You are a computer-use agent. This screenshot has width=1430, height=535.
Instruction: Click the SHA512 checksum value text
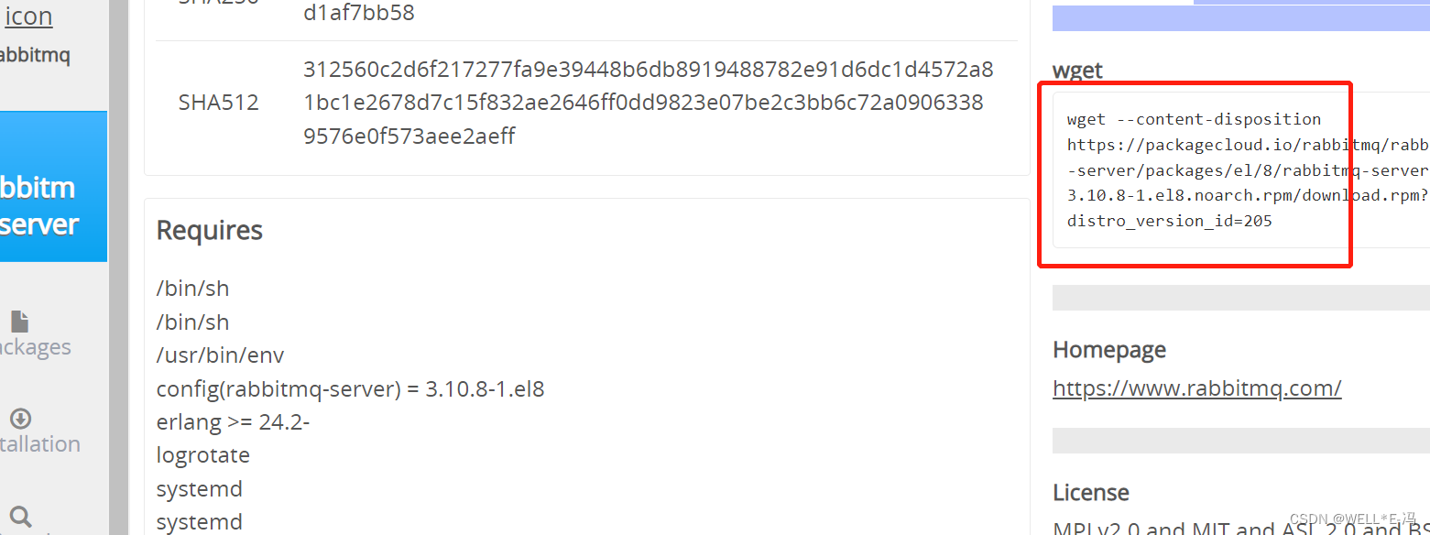(648, 102)
